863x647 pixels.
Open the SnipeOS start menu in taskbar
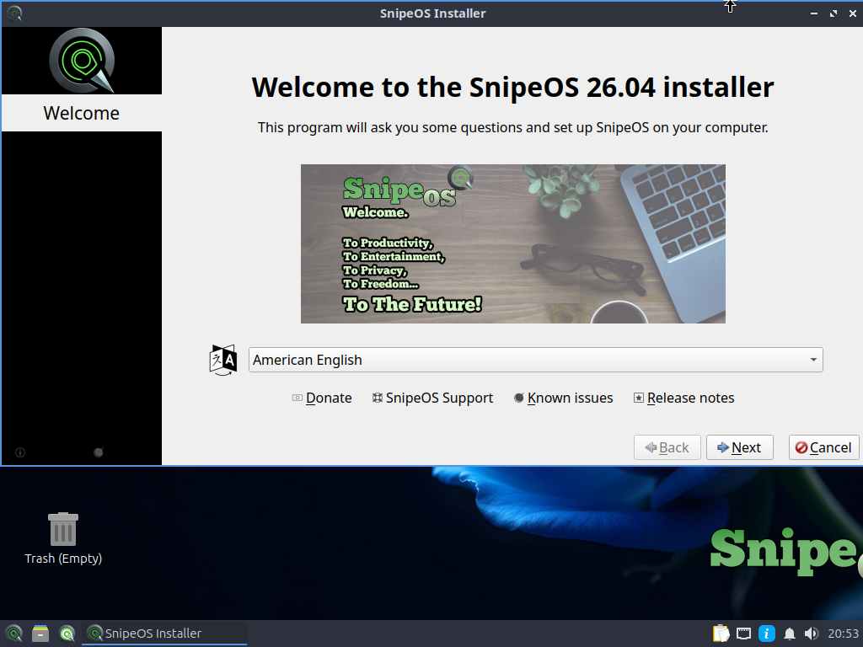point(13,634)
